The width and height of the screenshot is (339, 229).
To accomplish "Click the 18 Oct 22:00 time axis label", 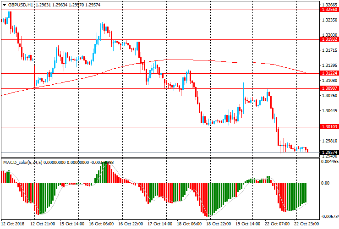I will tap(219, 224).
